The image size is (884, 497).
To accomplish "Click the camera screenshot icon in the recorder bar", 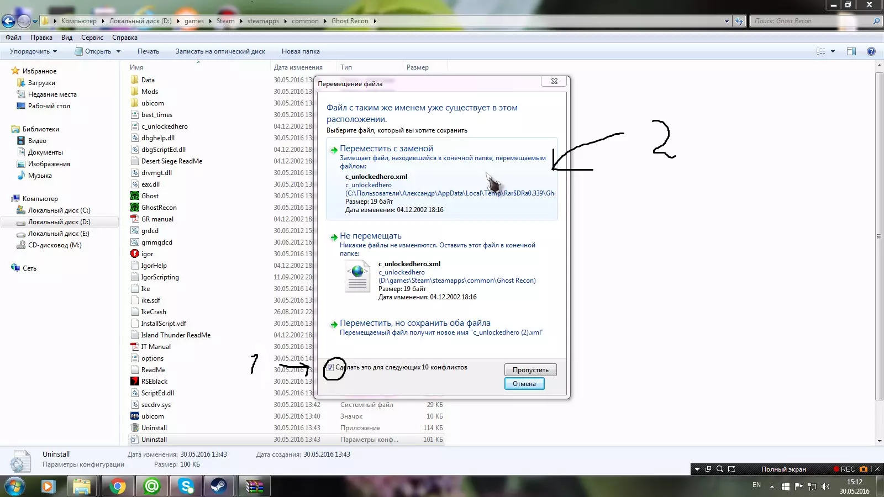I will pyautogui.click(x=864, y=469).
